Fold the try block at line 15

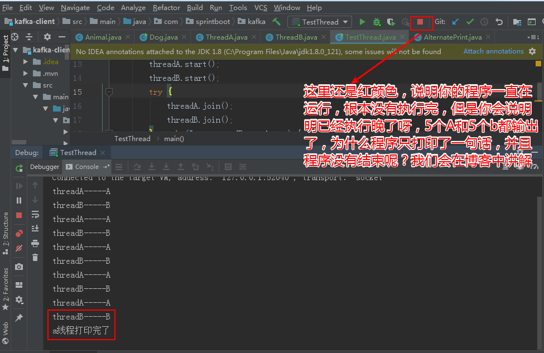(x=109, y=92)
